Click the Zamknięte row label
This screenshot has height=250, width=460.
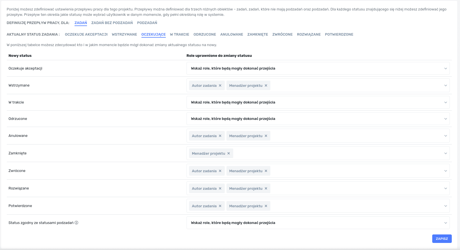pyautogui.click(x=18, y=153)
